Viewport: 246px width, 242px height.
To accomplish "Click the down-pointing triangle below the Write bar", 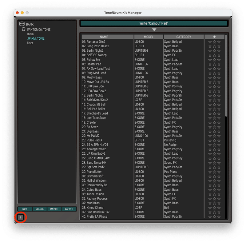I will (x=154, y=30).
